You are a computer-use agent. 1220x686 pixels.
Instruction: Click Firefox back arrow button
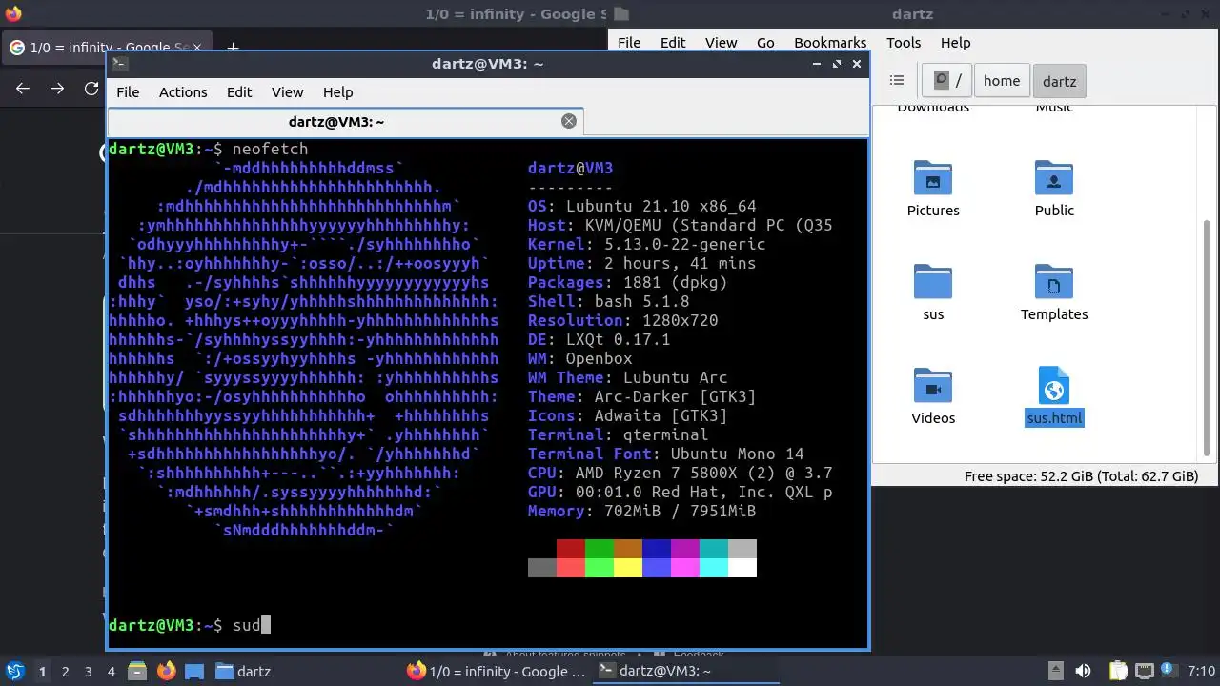click(x=23, y=89)
